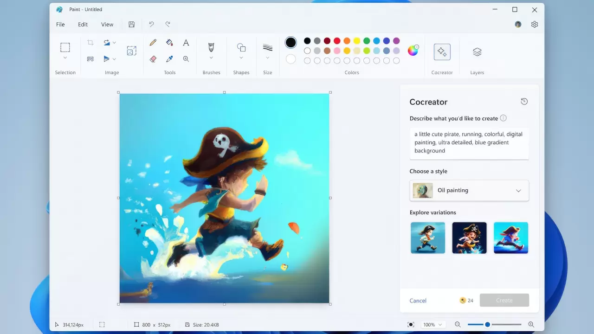Screen dimensions: 594x334
Task: Select the black color swatch
Action: coord(307,40)
